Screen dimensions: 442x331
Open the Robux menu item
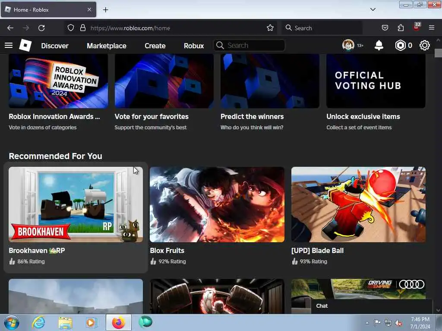[194, 46]
